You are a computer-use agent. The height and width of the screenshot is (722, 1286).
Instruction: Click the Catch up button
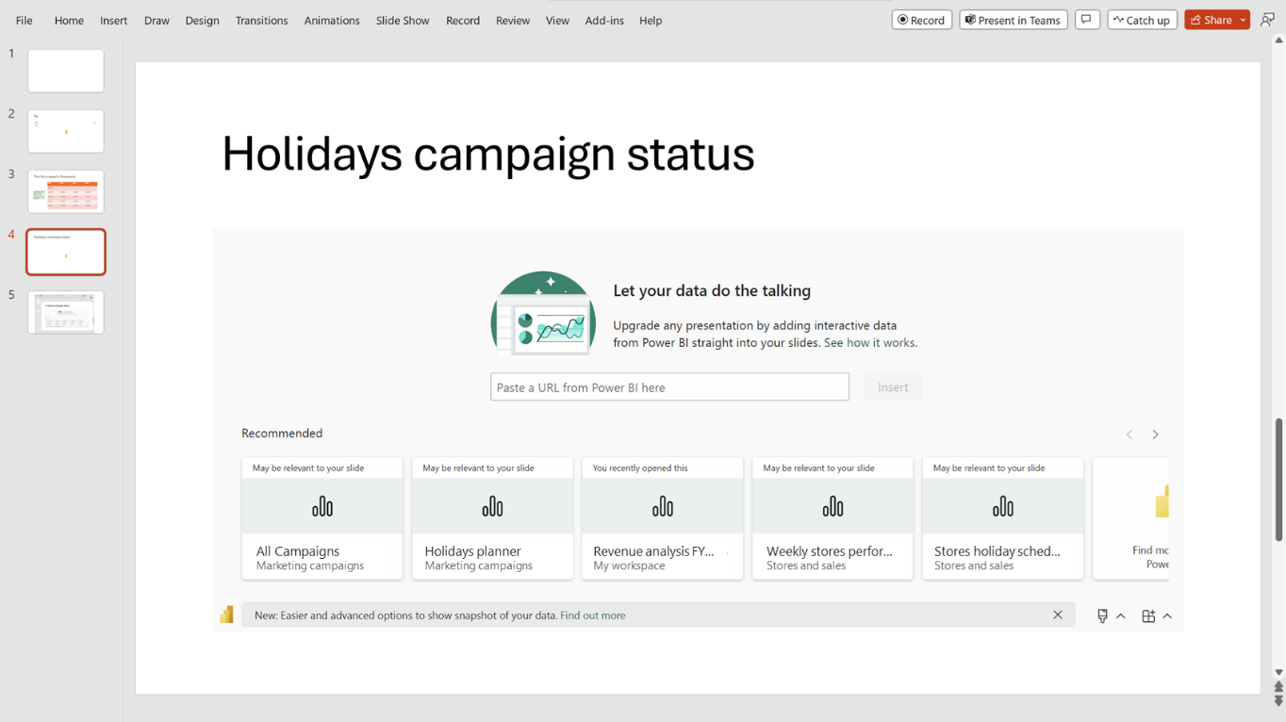tap(1142, 20)
